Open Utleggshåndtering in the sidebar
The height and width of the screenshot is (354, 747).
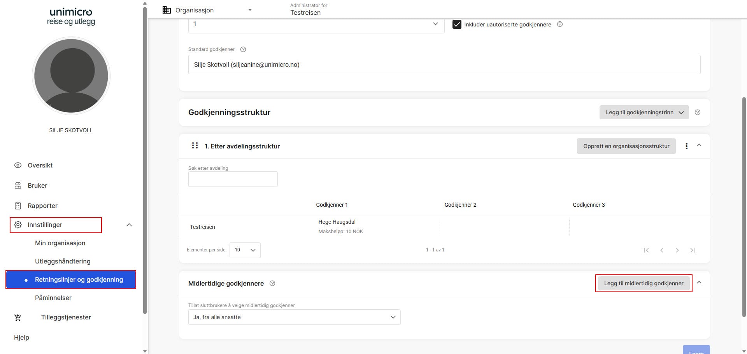coord(63,261)
